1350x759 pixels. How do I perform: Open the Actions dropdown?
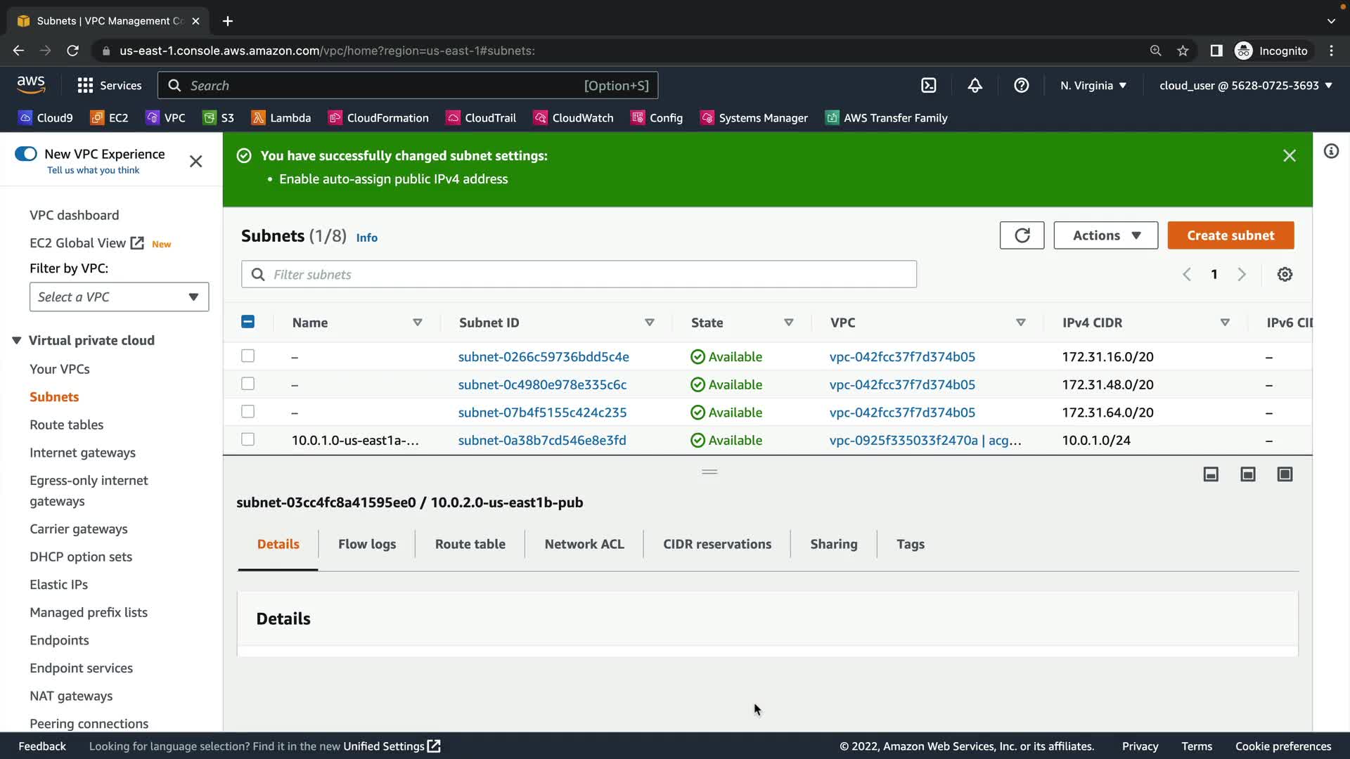click(x=1105, y=235)
